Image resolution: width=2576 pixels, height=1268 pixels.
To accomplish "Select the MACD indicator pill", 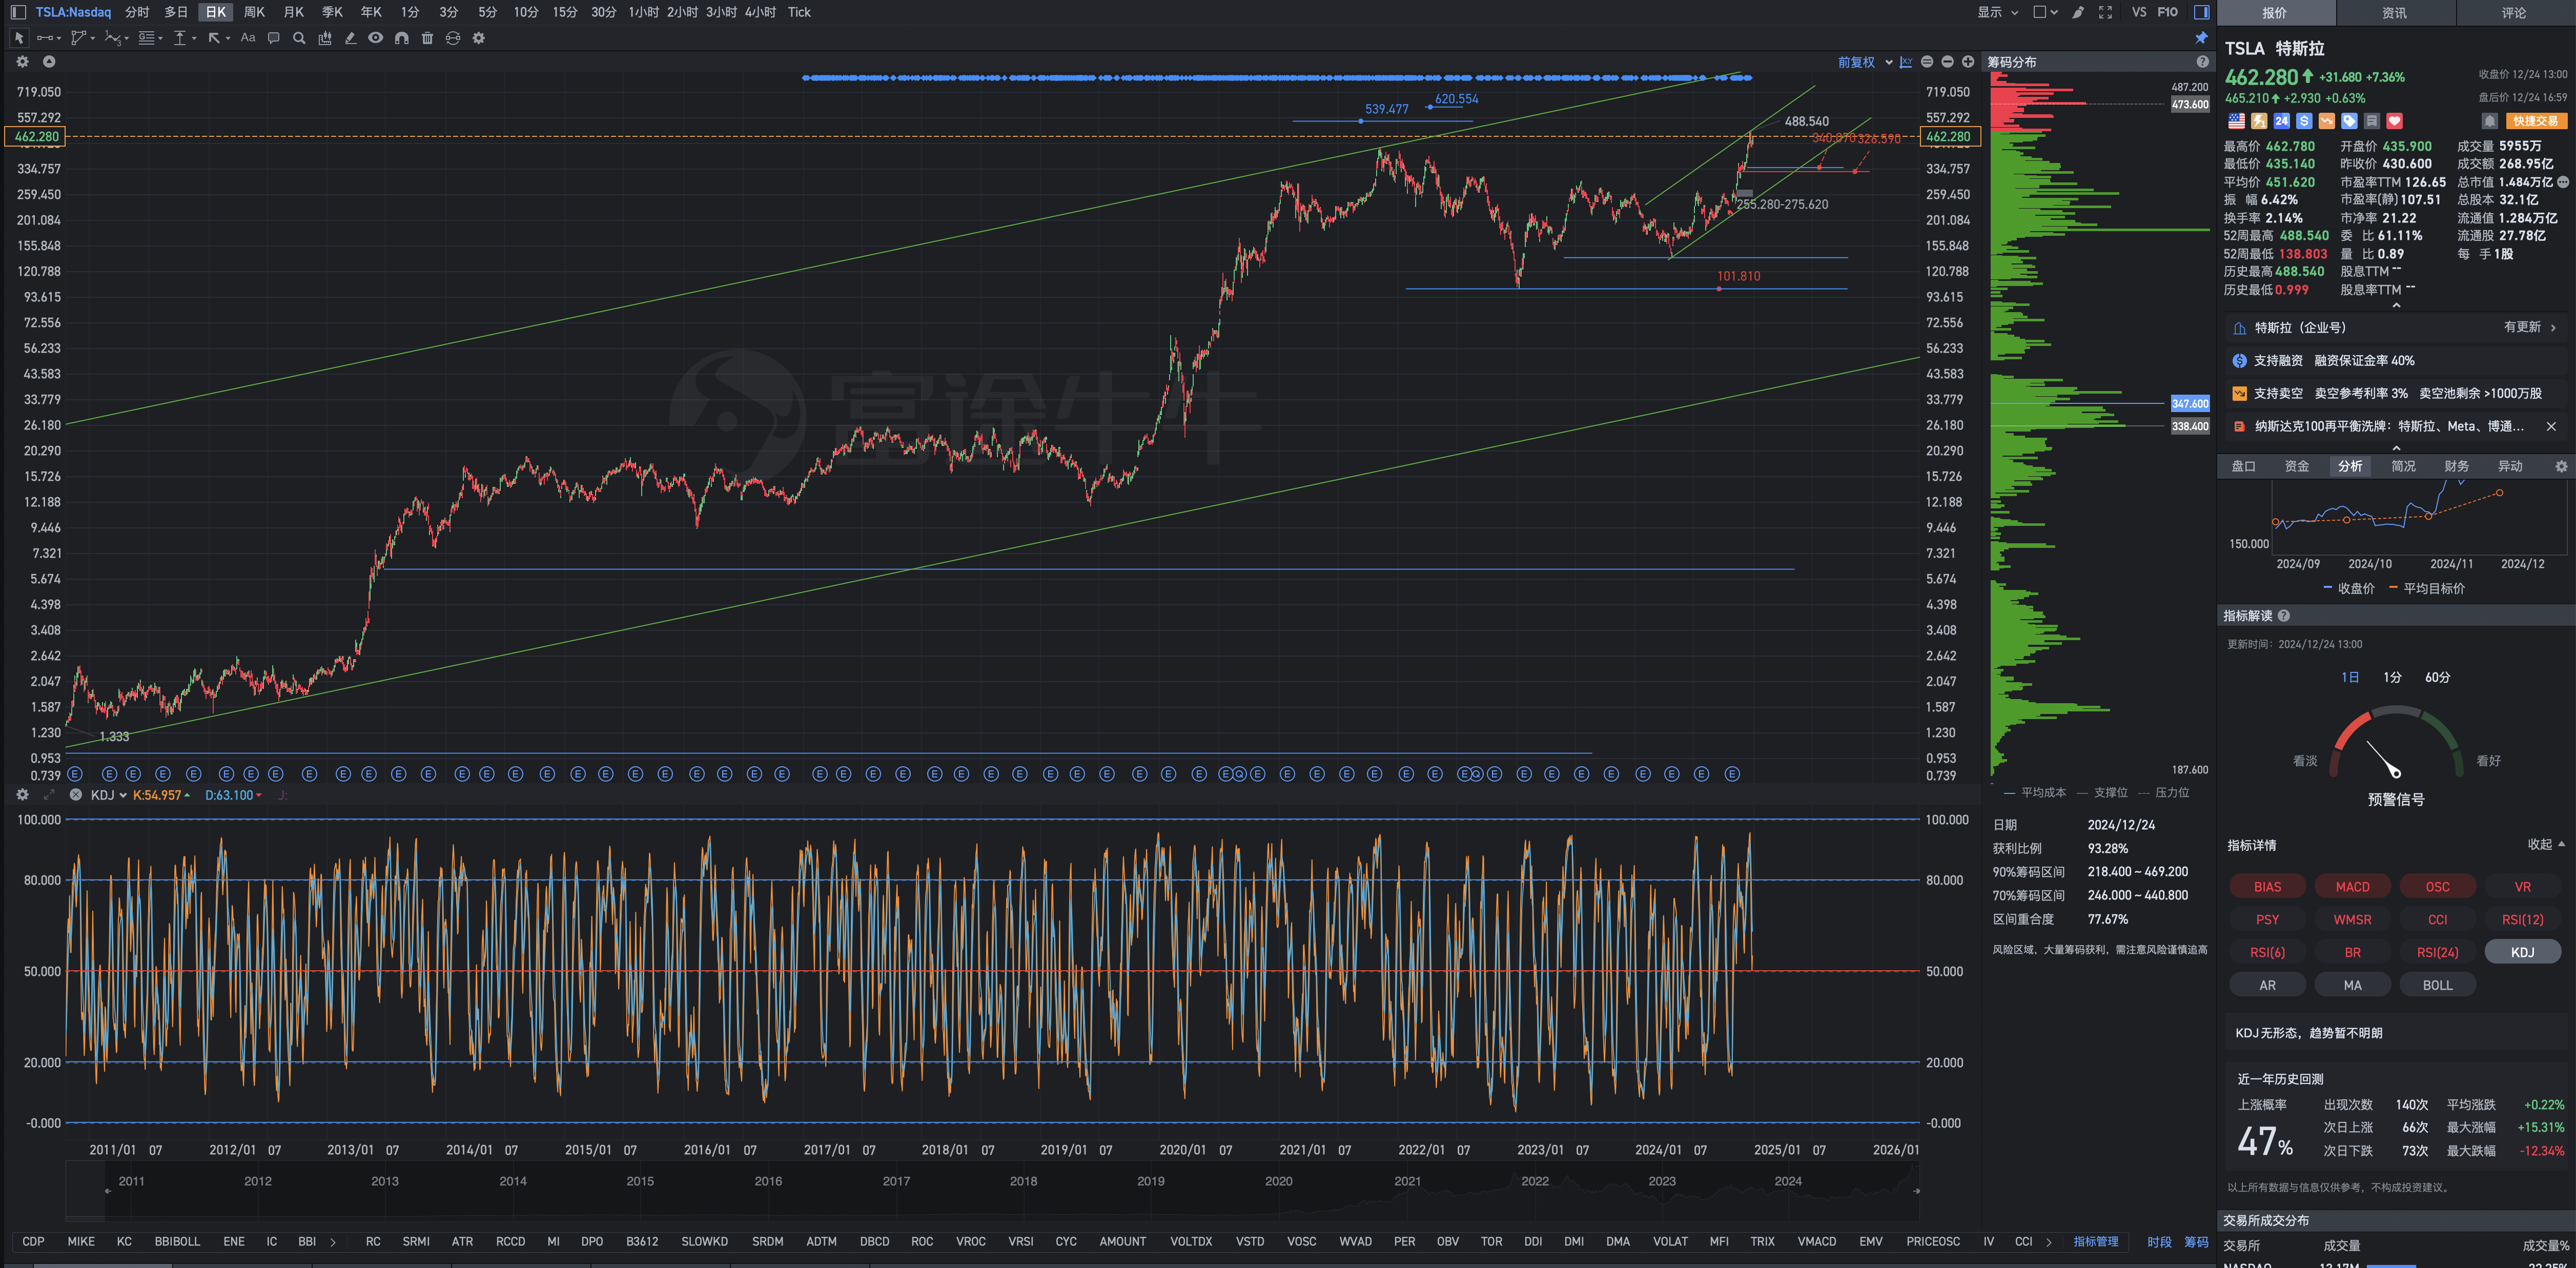I will tap(2352, 887).
